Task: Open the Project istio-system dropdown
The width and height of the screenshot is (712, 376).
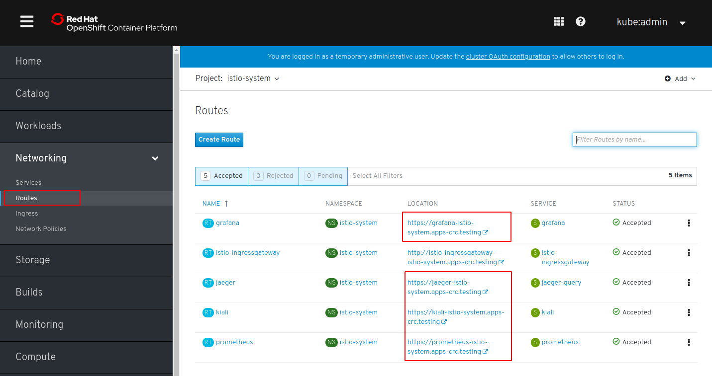Action: pos(237,78)
